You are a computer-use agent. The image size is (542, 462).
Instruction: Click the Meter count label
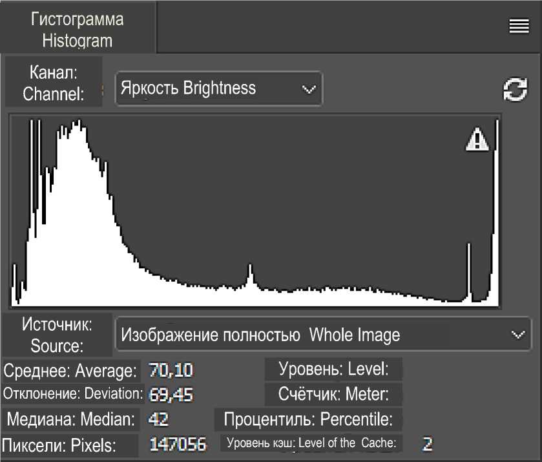333,394
